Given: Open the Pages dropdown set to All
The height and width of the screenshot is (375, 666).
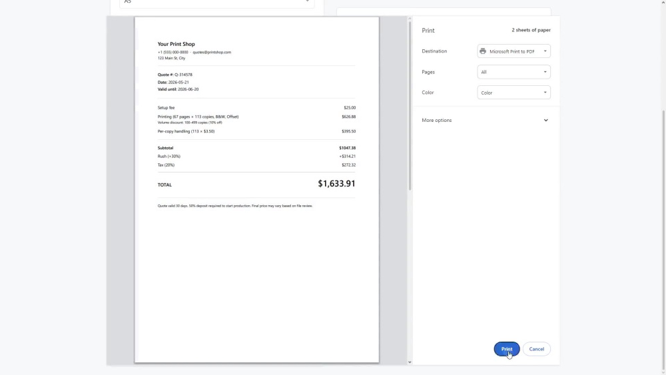Looking at the screenshot, I should (513, 72).
